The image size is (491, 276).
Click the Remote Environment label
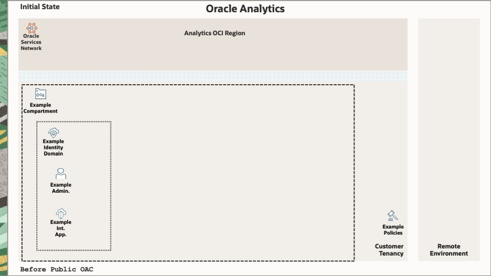pyautogui.click(x=449, y=250)
